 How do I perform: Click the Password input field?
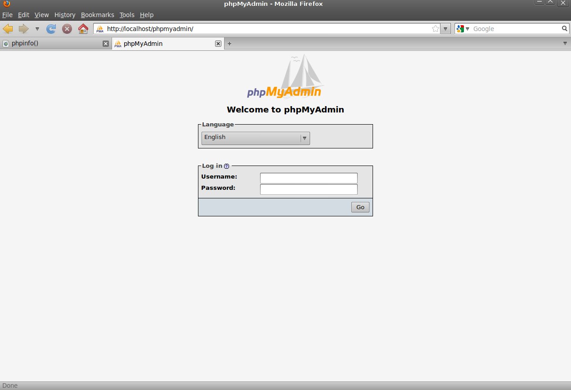(x=309, y=189)
